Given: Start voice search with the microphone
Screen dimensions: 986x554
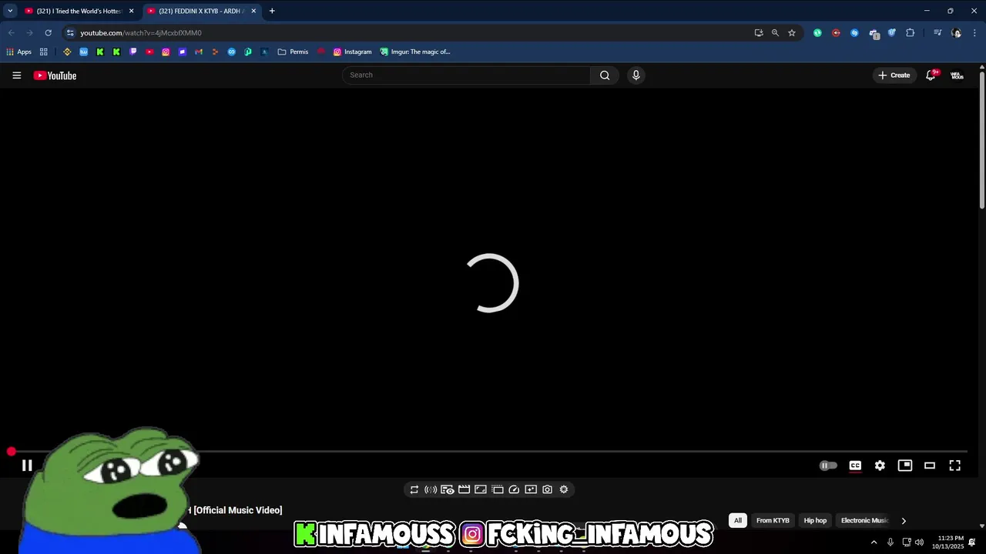Looking at the screenshot, I should (x=636, y=75).
